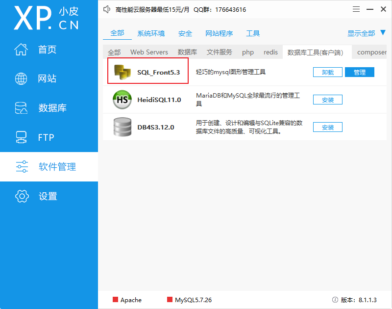Click Apache status label
Screen dimensions: 392x309
tap(131, 300)
